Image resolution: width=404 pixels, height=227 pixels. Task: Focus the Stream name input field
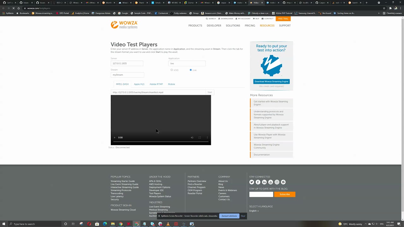tap(128, 75)
